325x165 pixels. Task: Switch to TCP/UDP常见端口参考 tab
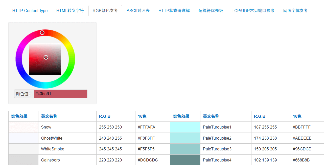coord(253,11)
